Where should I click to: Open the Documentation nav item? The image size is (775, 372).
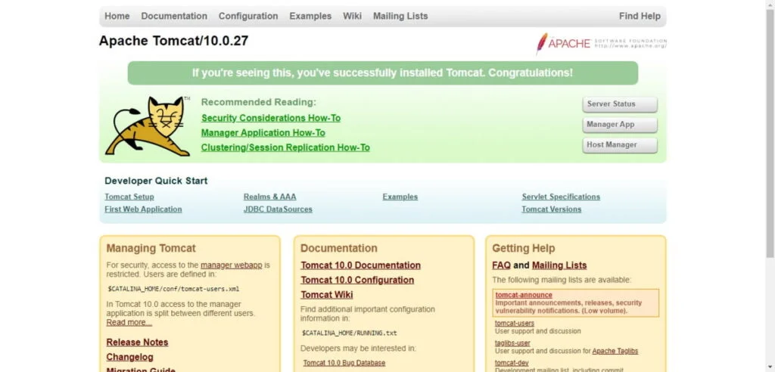pos(174,16)
